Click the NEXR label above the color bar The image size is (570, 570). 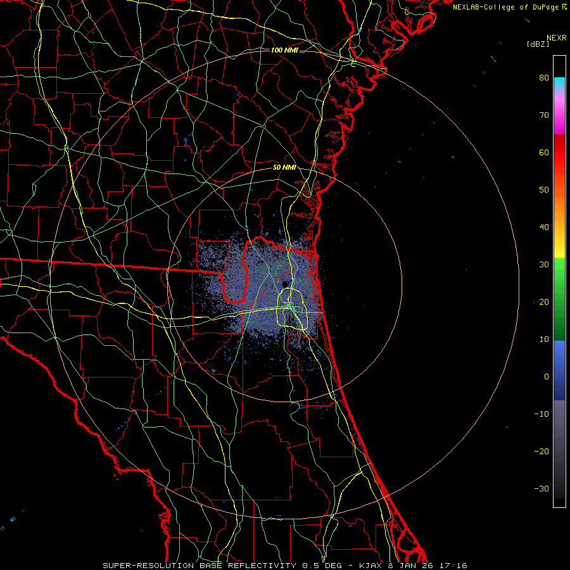point(556,38)
